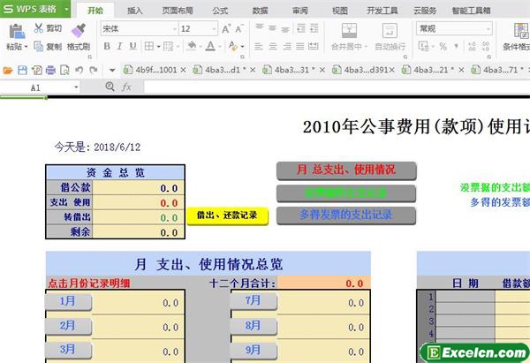Switch to the 插入 (Insert) ribbon tab

tap(134, 11)
